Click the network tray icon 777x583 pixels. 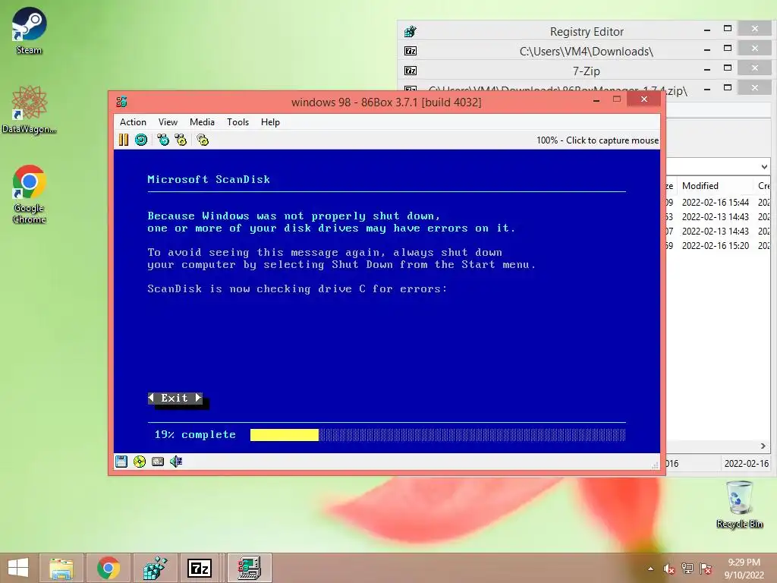(x=687, y=569)
